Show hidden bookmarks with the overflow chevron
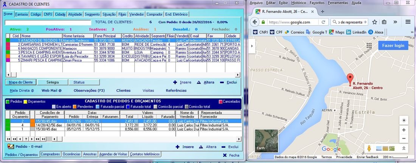 [412, 32]
